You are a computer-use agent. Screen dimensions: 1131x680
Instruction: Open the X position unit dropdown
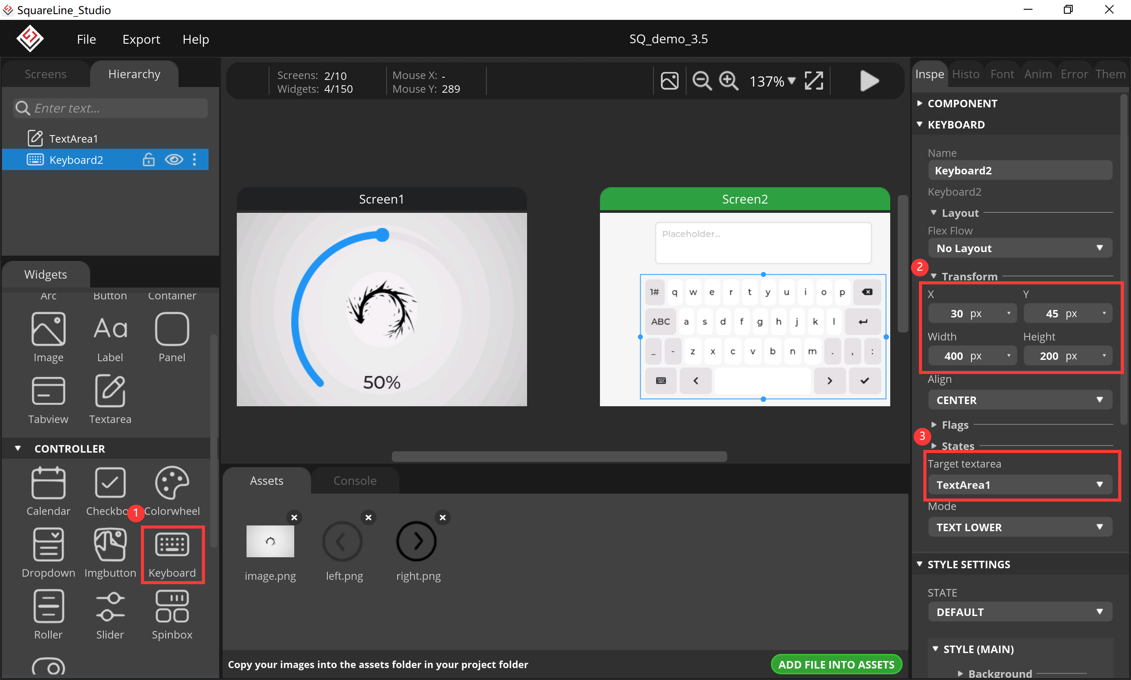[x=1009, y=314]
